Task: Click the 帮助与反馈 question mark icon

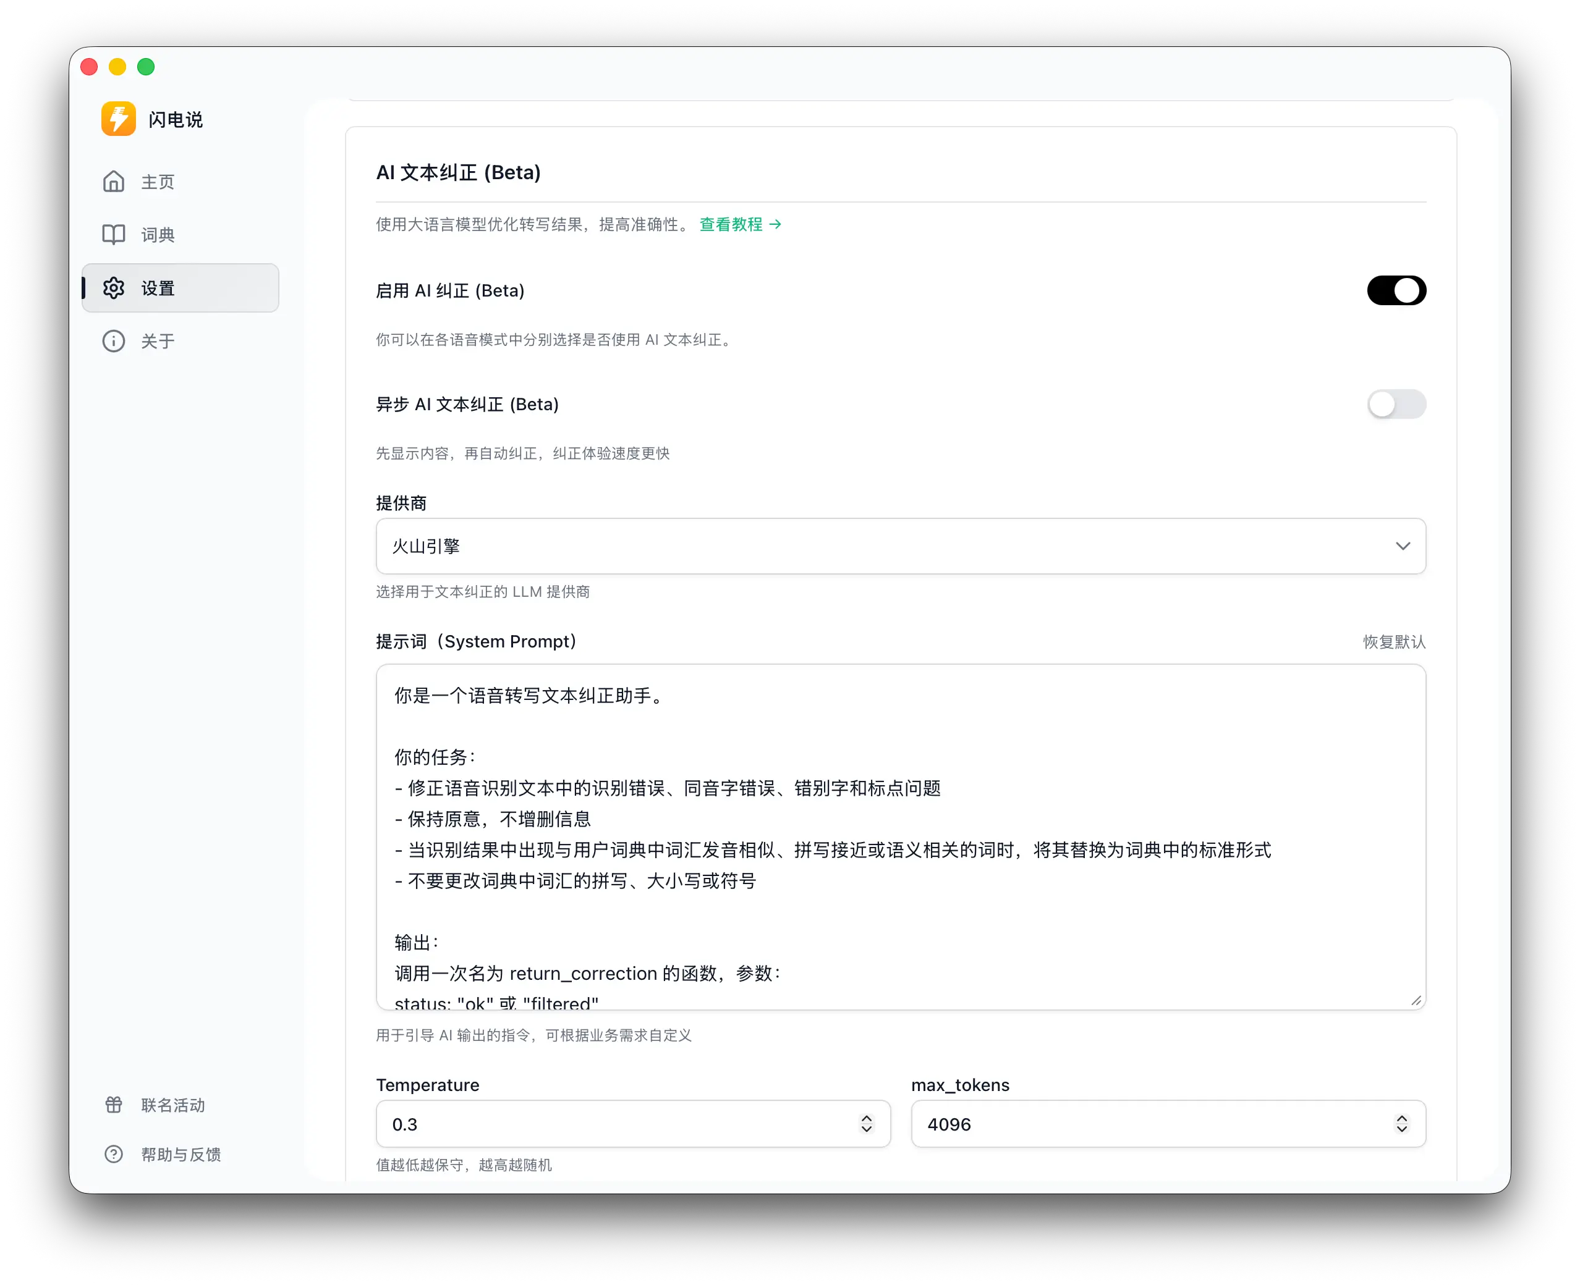Action: [x=113, y=1155]
